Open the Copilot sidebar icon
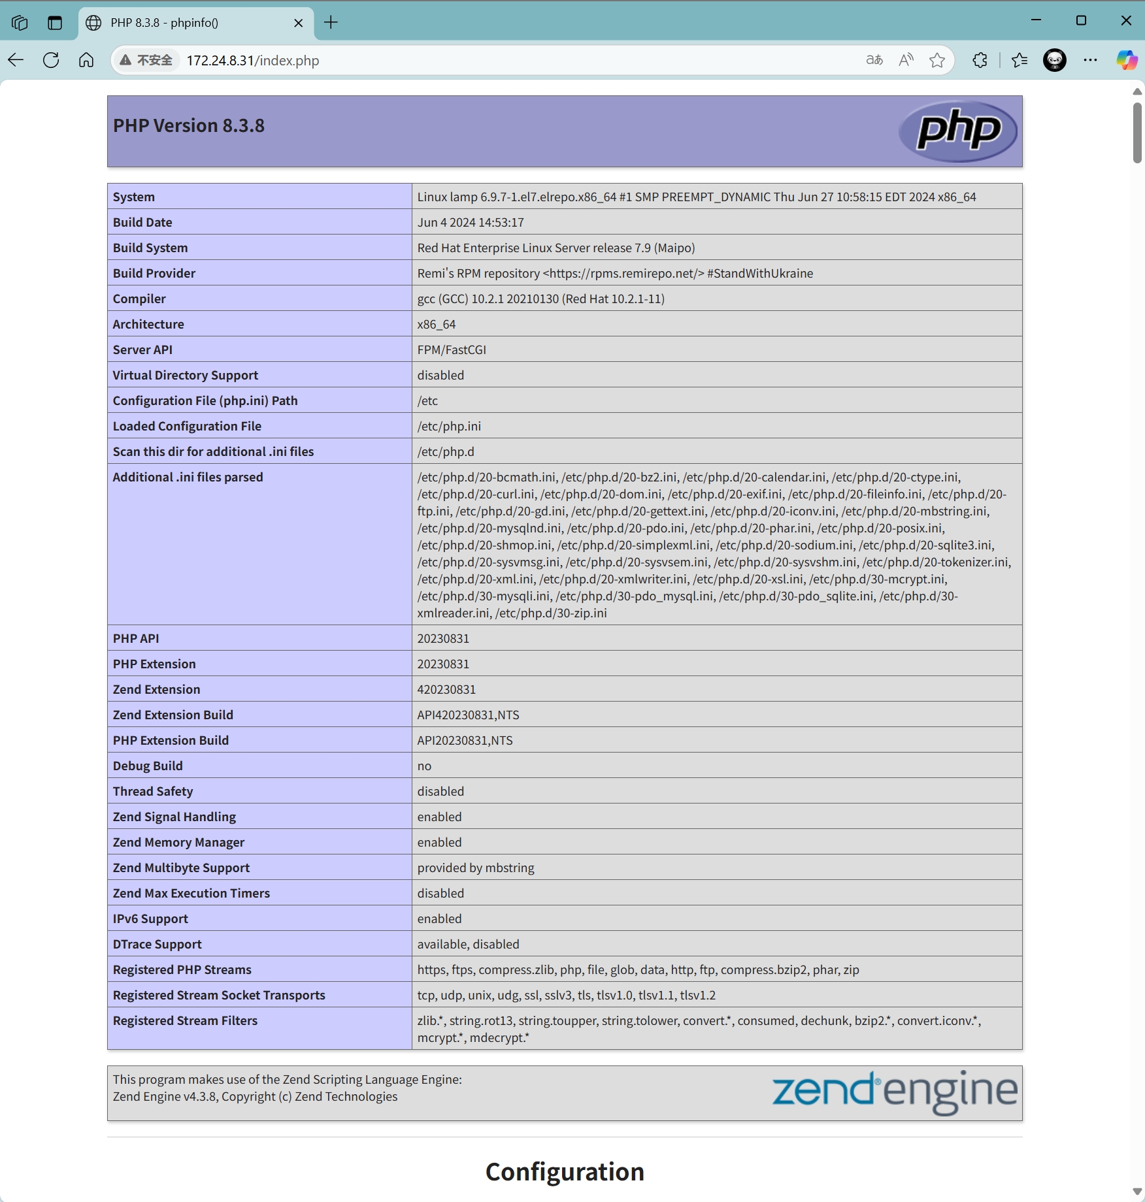 (1127, 60)
